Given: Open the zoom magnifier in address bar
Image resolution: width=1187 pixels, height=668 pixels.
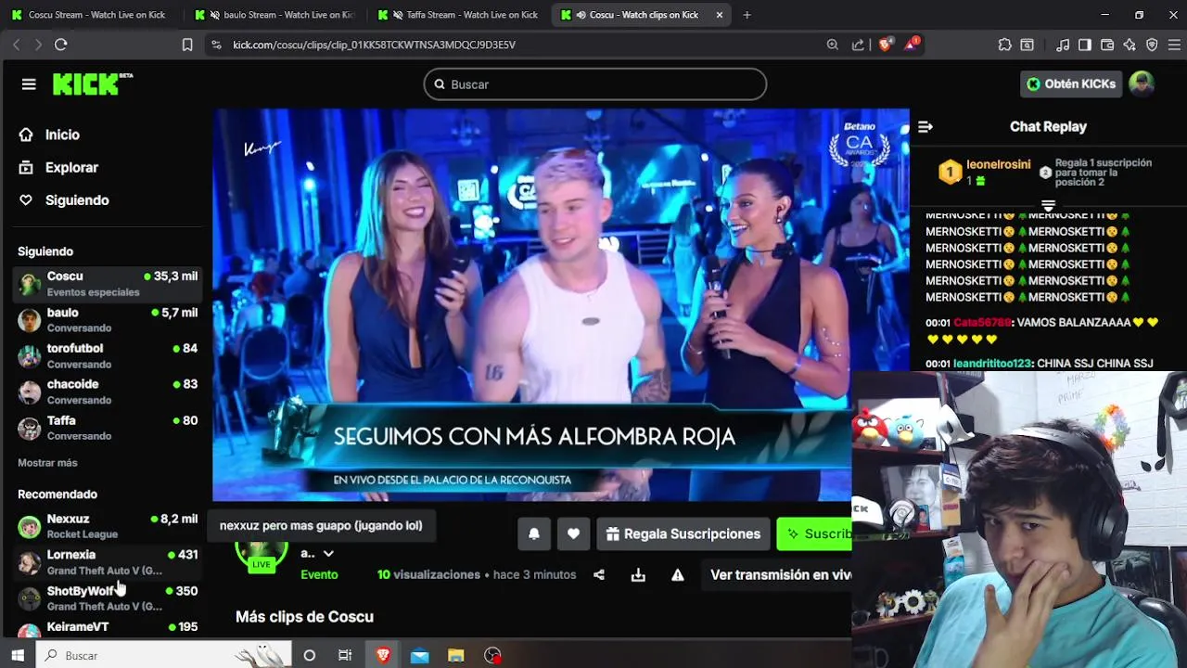Looking at the screenshot, I should [832, 45].
